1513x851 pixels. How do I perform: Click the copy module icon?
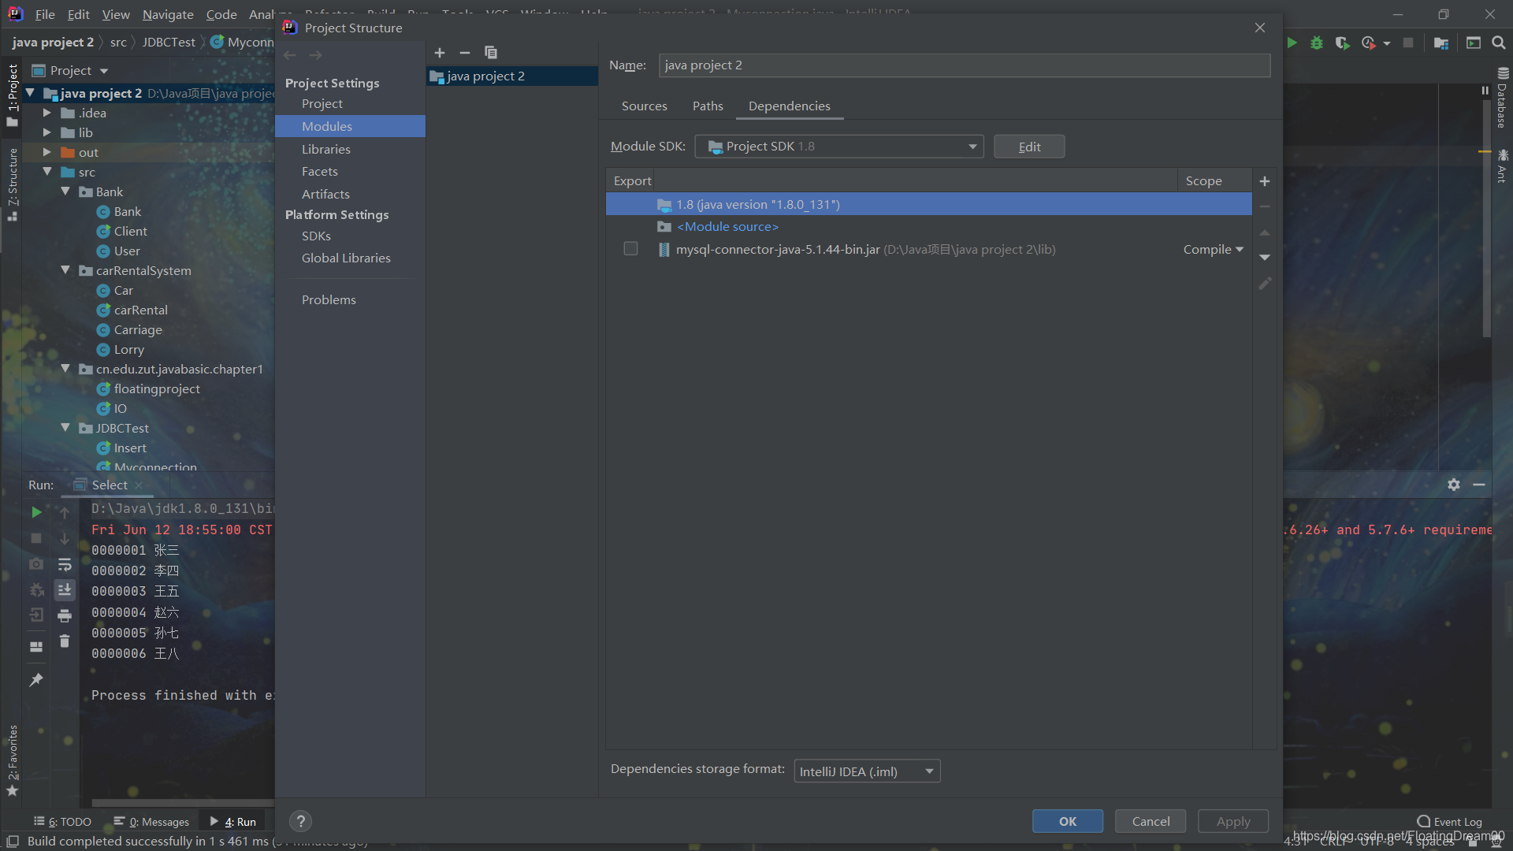(490, 53)
